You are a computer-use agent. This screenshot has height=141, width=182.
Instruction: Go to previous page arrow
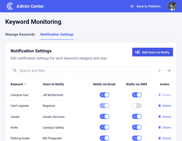pos(160,70)
